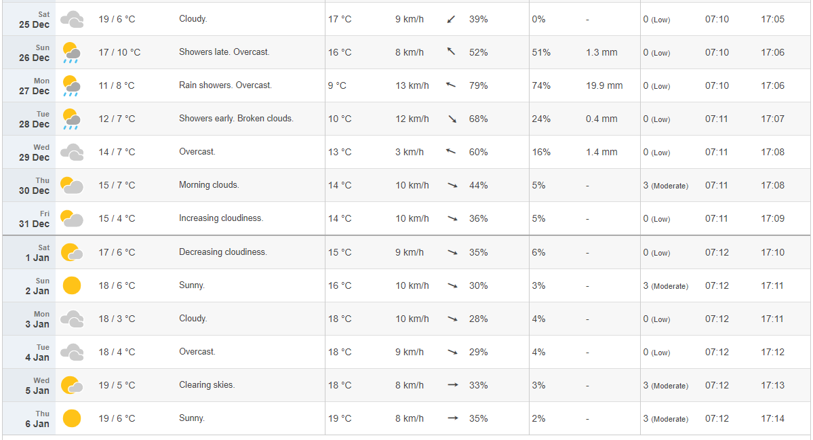Click the 17:14 sunset time
Image resolution: width=813 pixels, height=440 pixels.
(772, 418)
